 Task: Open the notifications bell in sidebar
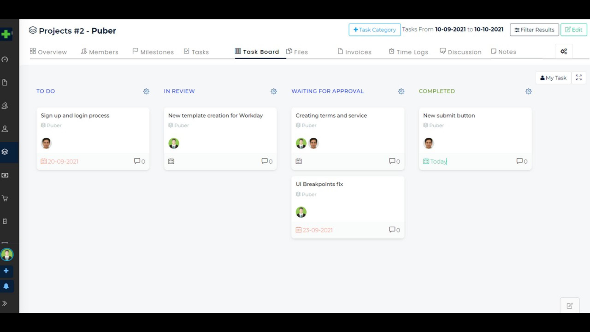pyautogui.click(x=6, y=286)
